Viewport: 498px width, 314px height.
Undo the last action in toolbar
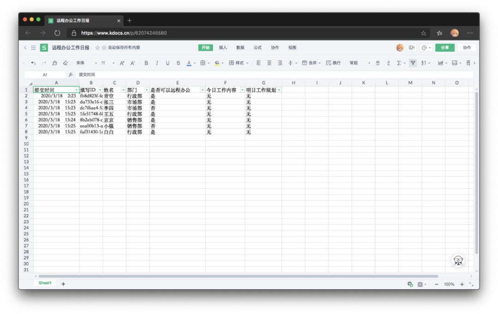[x=33, y=63]
